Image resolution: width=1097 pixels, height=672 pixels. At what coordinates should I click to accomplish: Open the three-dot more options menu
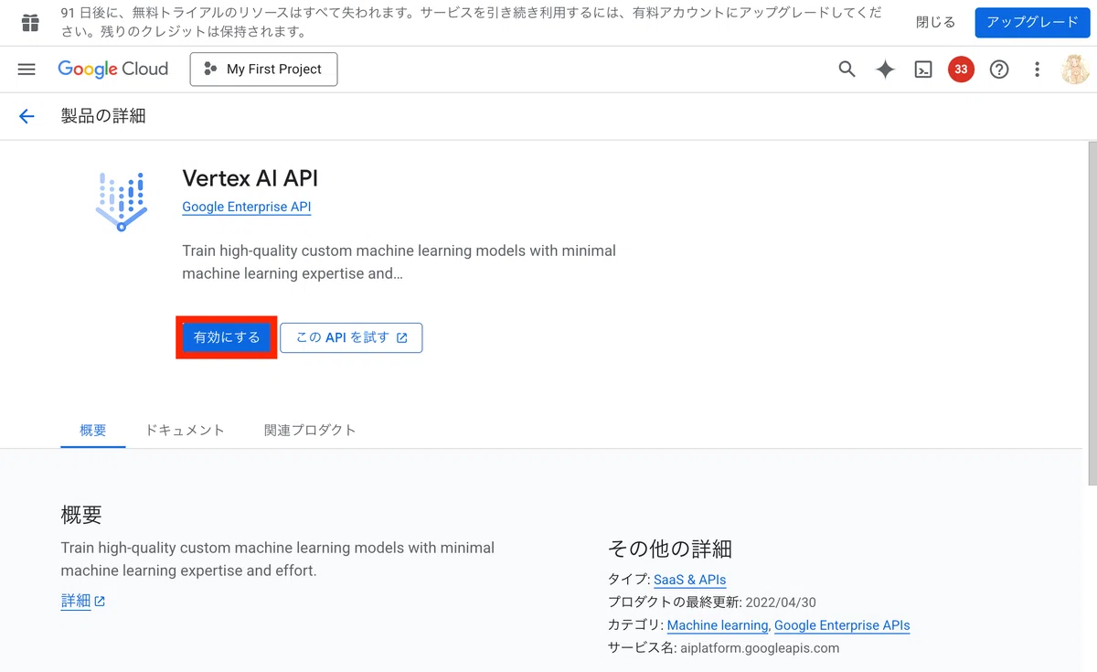click(x=1037, y=69)
